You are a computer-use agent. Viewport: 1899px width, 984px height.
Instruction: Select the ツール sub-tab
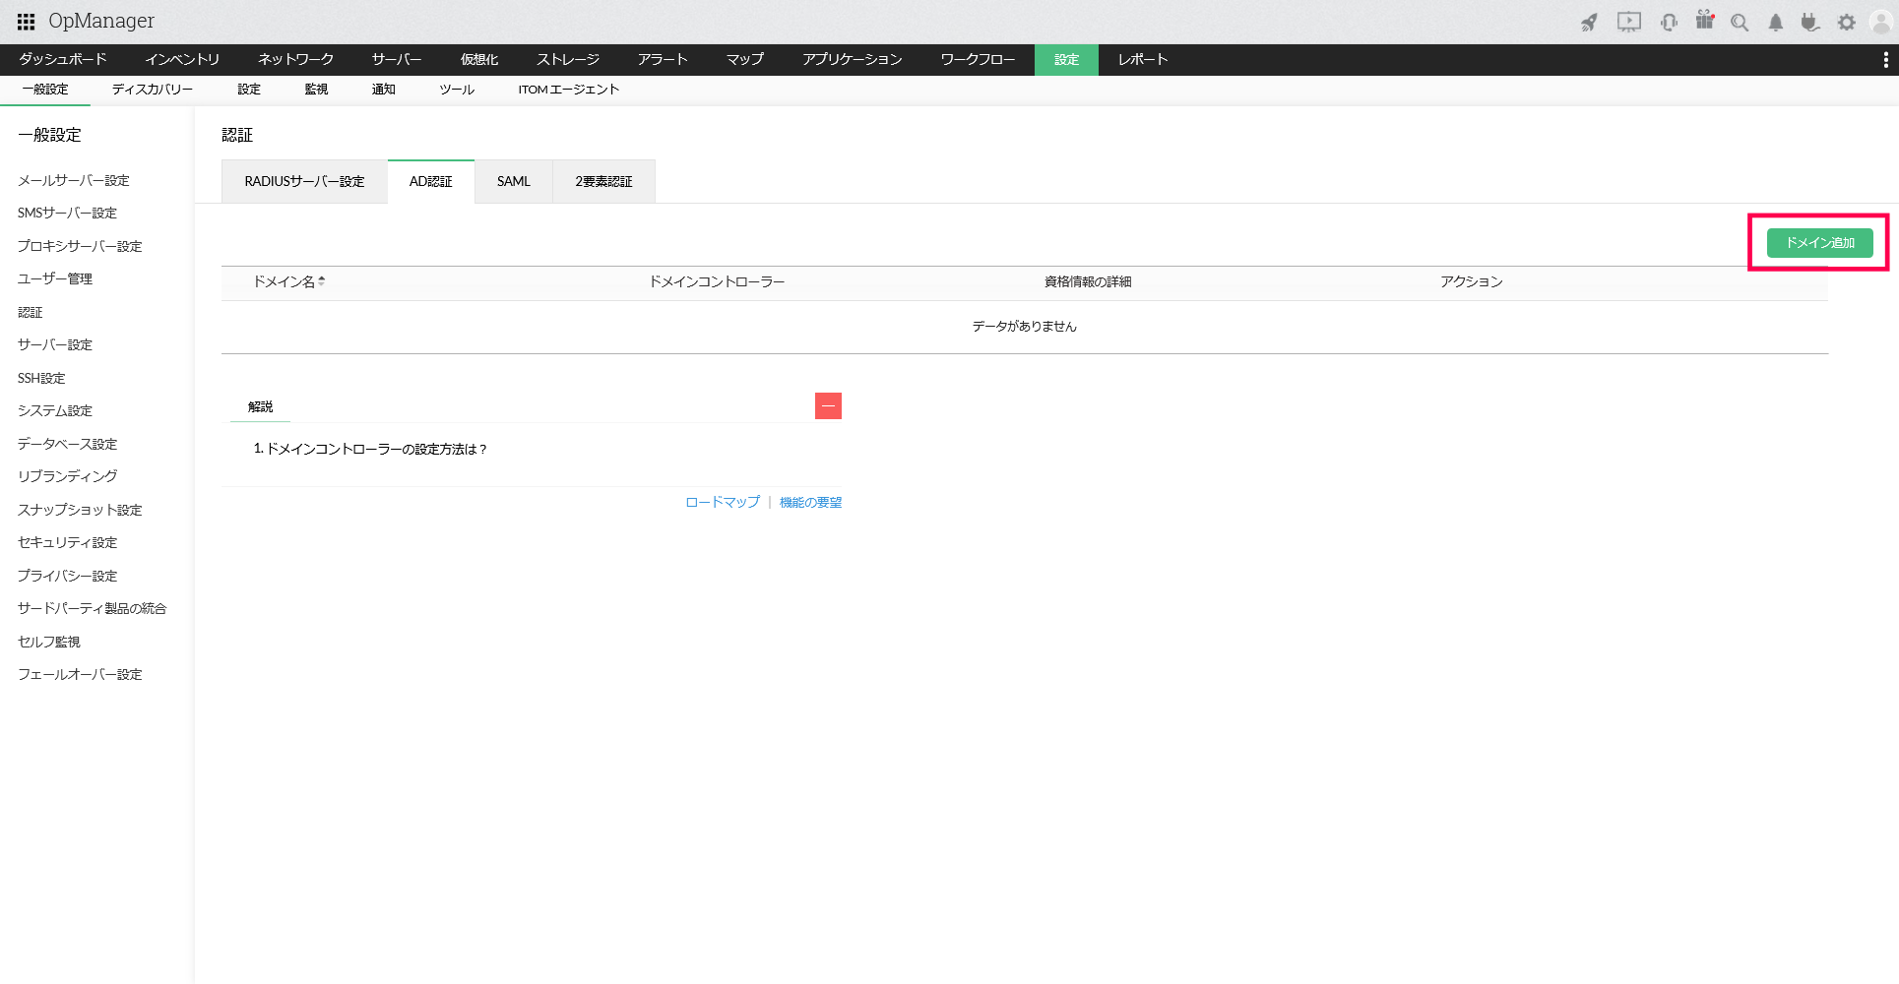coord(457,90)
